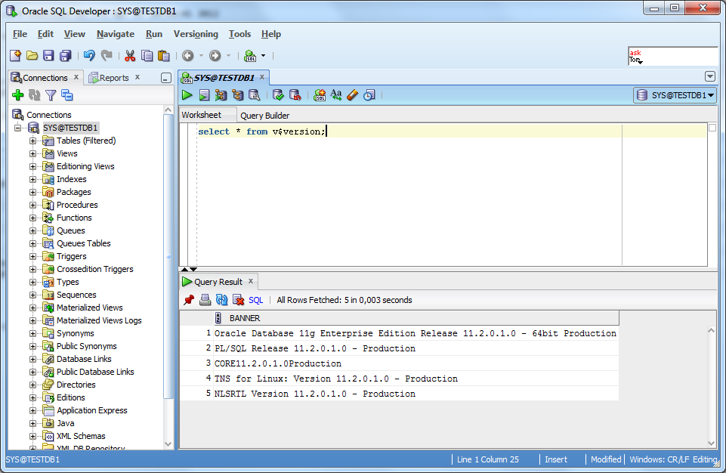
Task: Switch to the Query Builder tab
Action: click(x=265, y=116)
